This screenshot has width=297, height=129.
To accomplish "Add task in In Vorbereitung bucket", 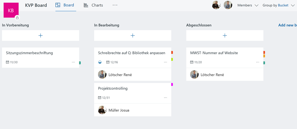I will (x=40, y=35).
